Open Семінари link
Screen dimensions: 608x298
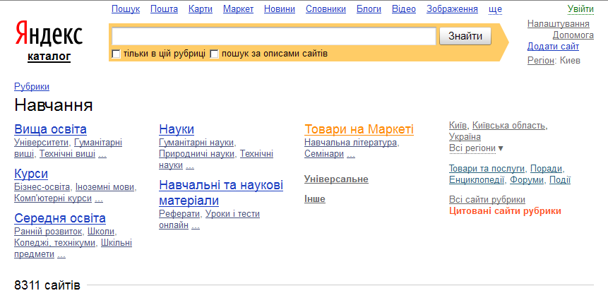pos(324,154)
